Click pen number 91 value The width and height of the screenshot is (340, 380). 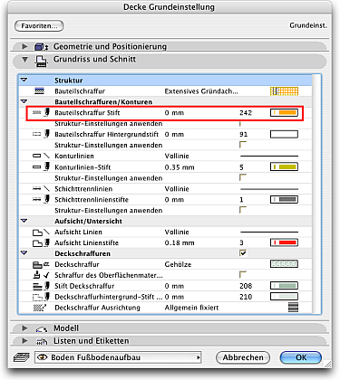(244, 134)
